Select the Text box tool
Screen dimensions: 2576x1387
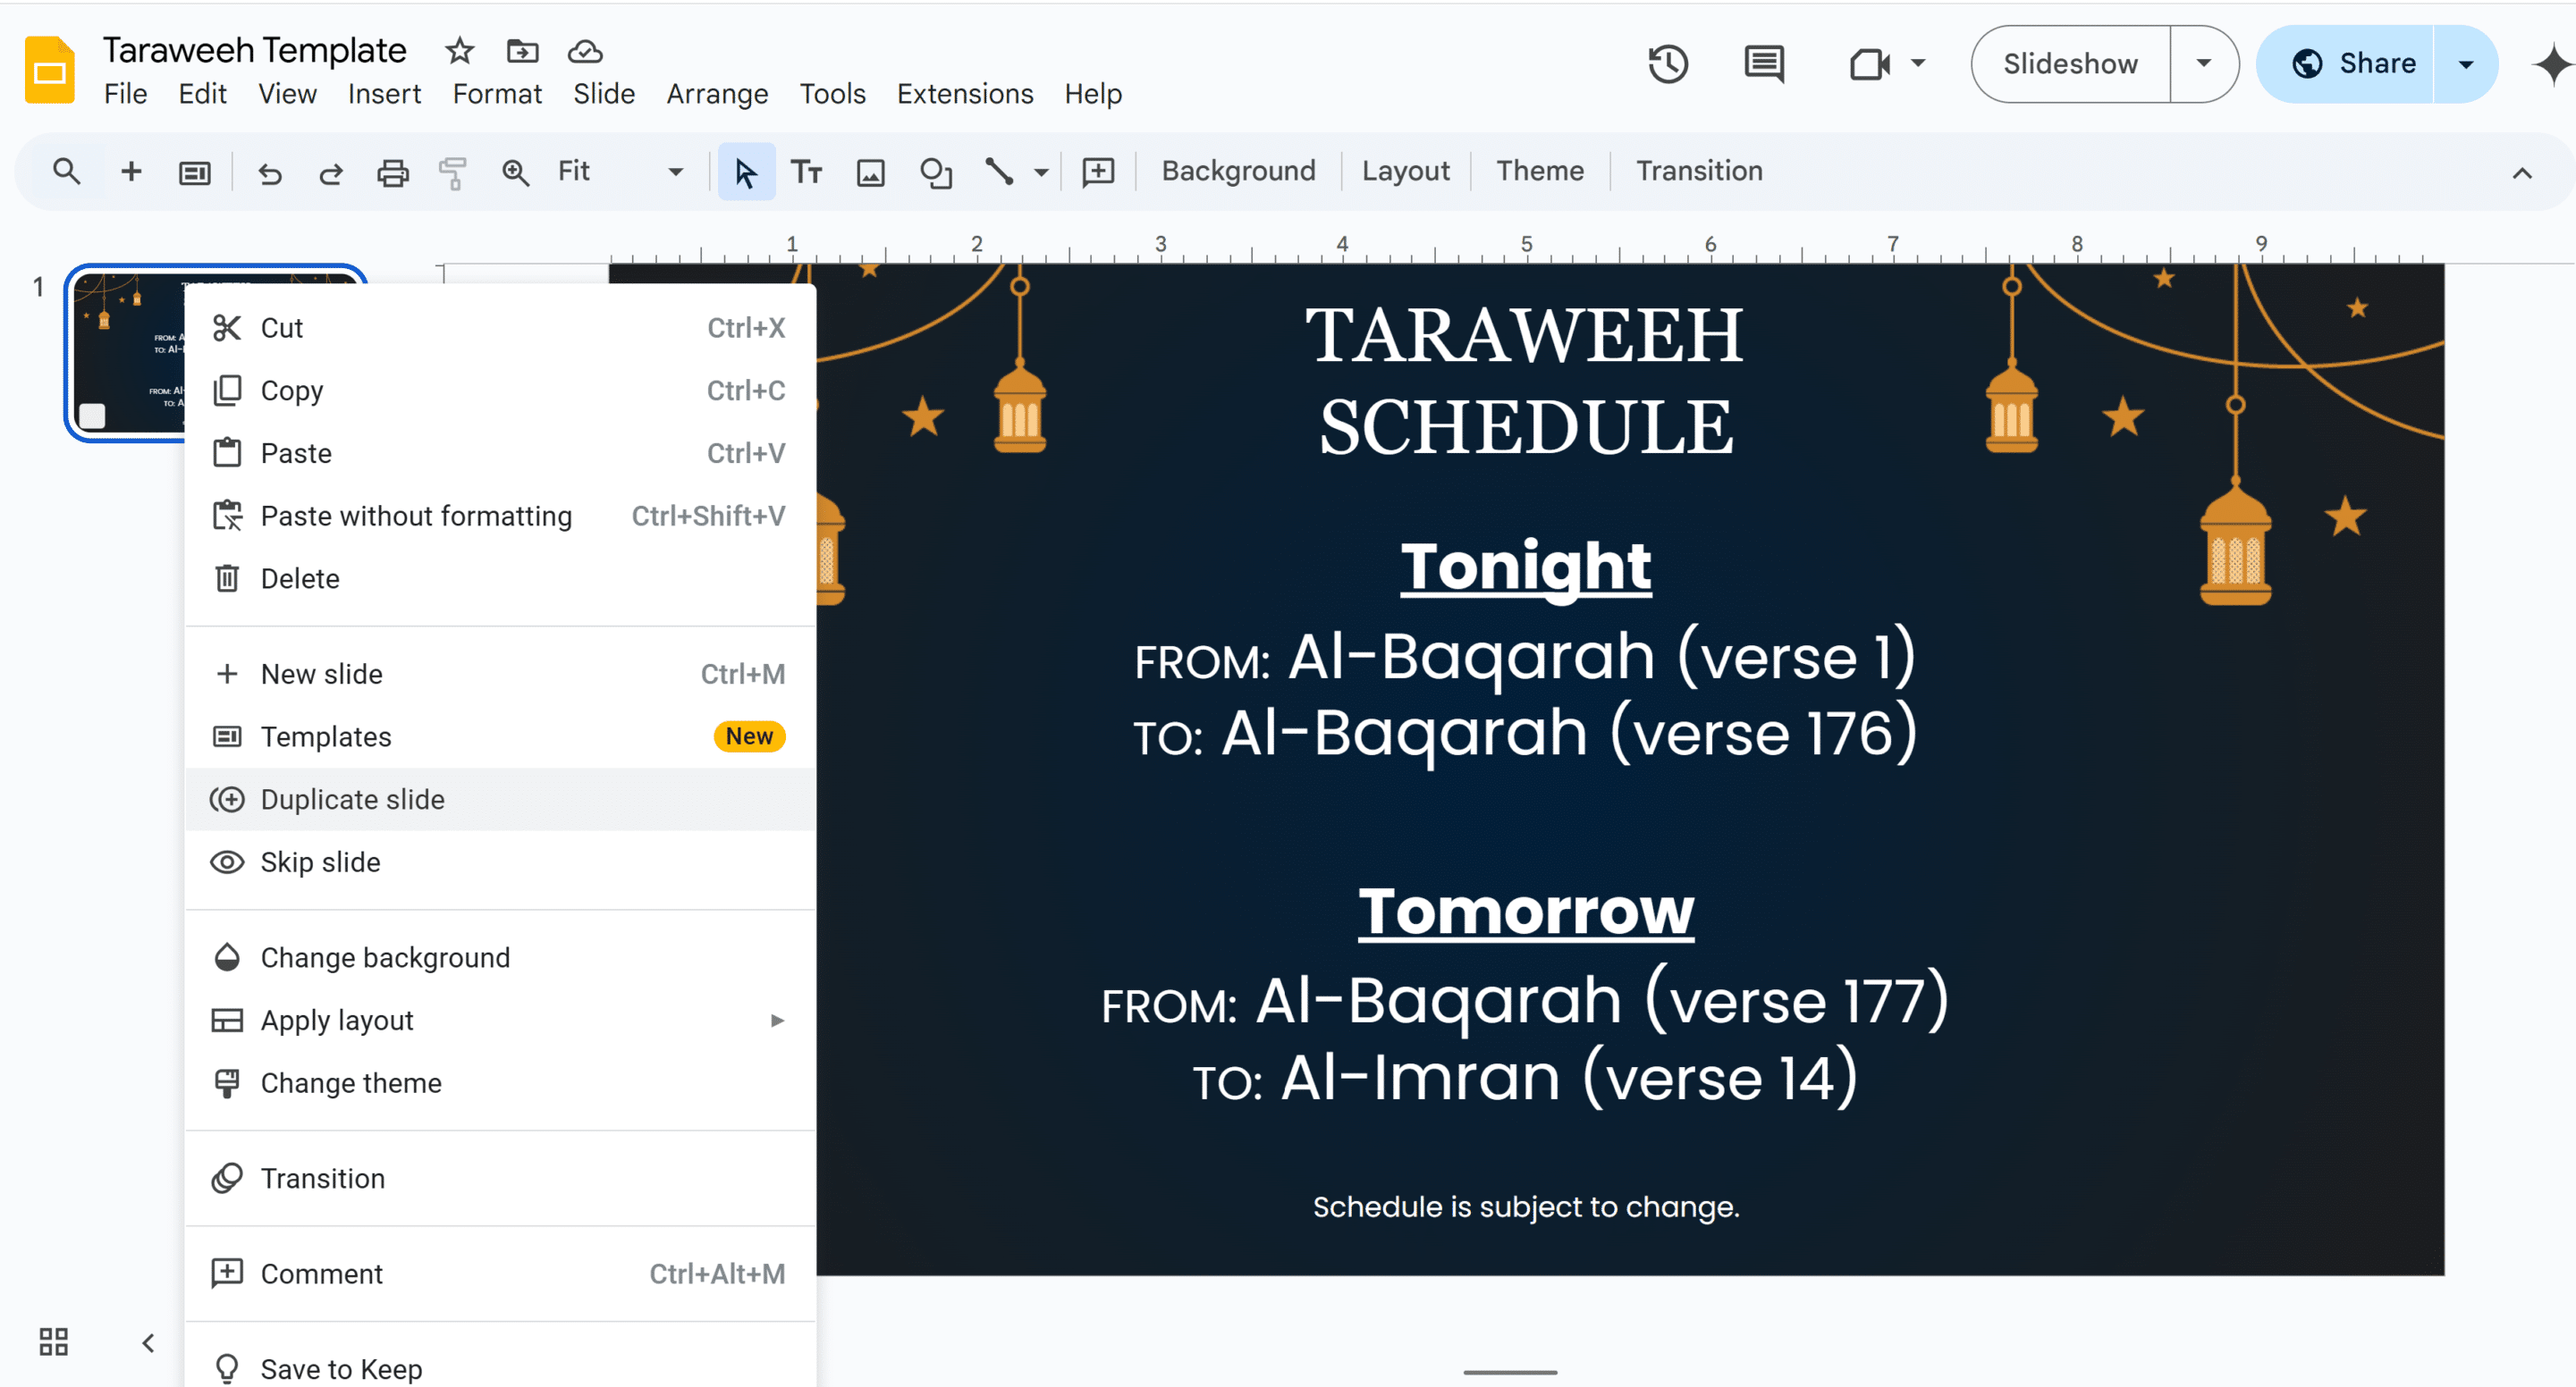pos(806,172)
